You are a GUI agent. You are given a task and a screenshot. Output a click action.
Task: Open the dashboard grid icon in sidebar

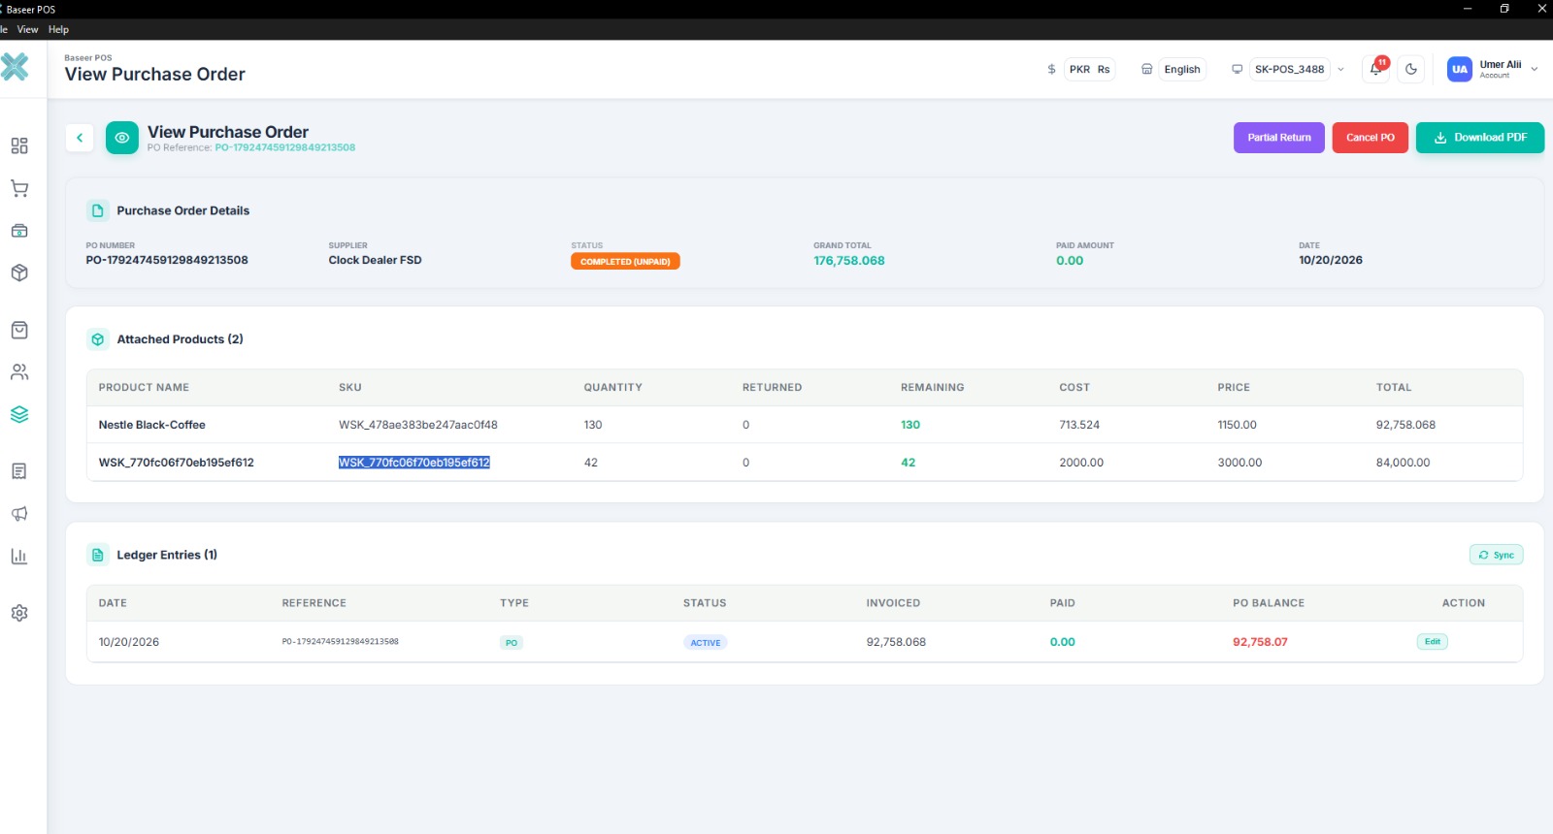click(x=19, y=145)
